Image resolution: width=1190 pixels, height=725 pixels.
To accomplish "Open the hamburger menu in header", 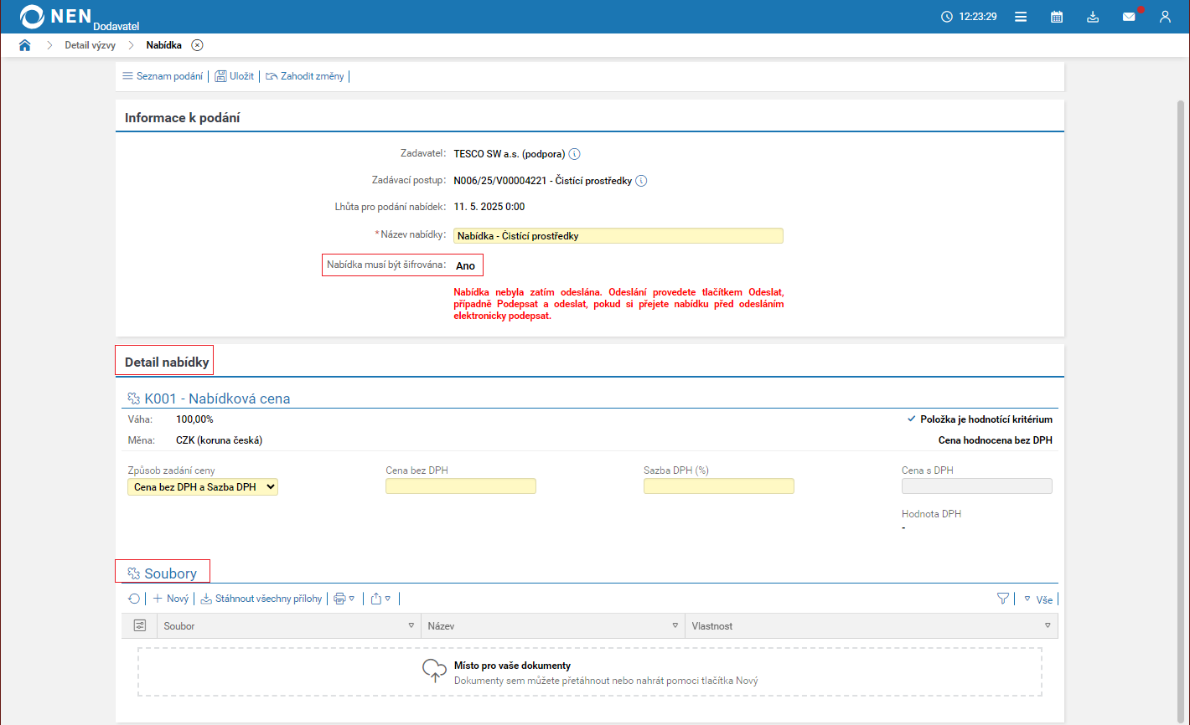I will [1021, 17].
